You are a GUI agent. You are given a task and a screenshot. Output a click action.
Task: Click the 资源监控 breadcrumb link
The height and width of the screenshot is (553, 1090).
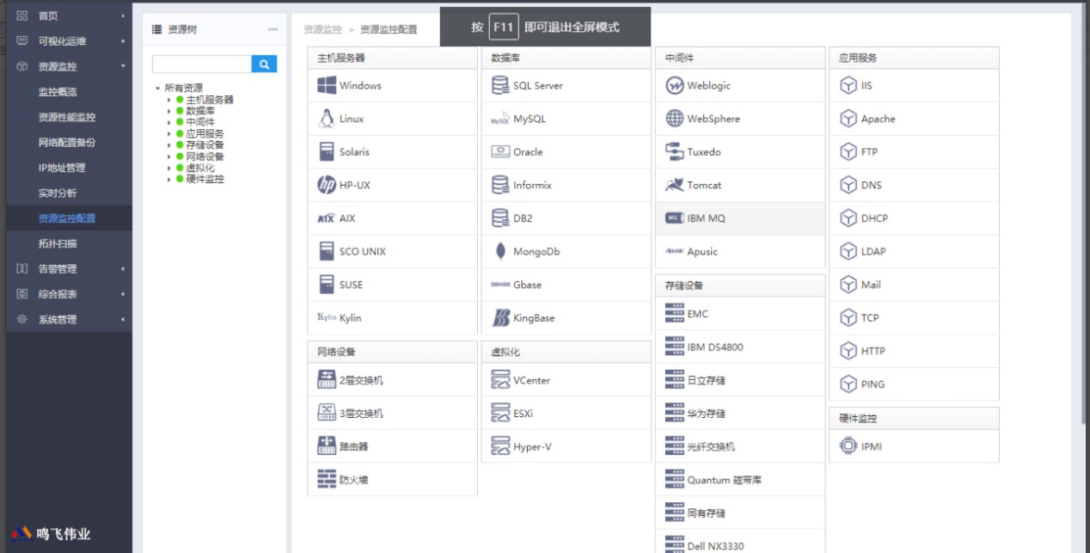click(x=322, y=29)
